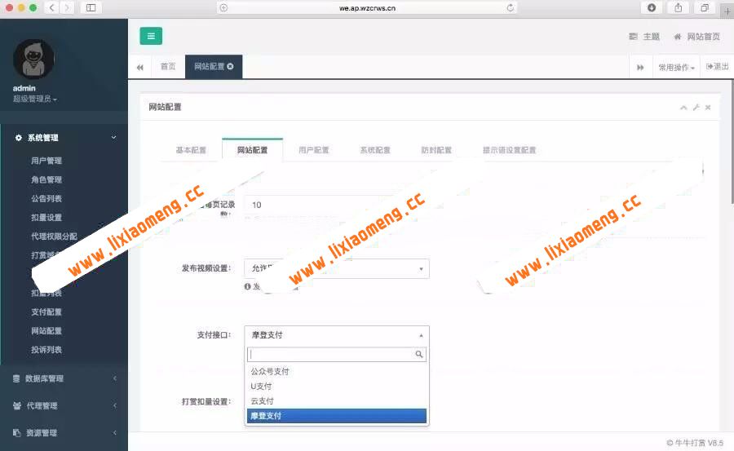Switch to the 首页 tab

(167, 67)
